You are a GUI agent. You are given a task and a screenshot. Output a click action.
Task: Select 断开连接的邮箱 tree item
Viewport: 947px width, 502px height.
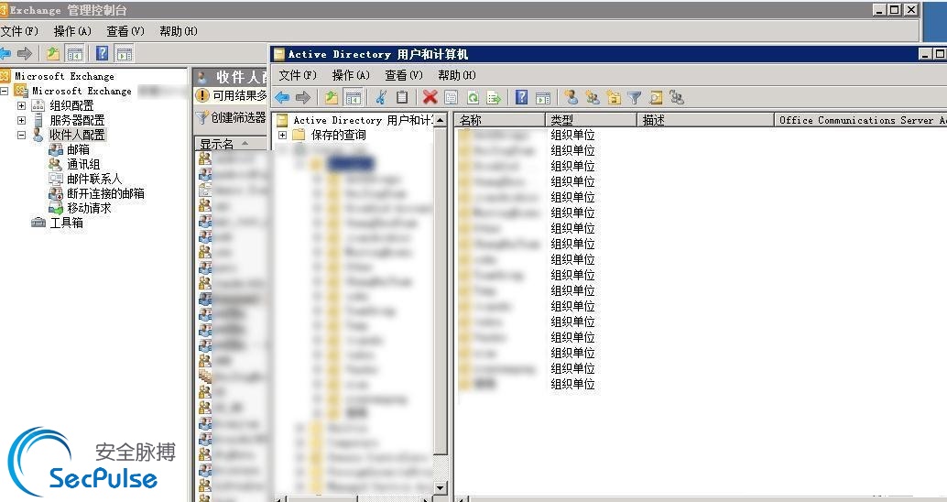point(105,193)
